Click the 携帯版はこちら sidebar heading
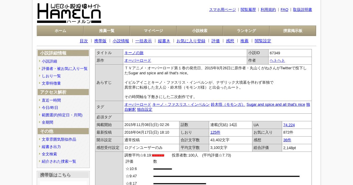Screen dimensions: 353x185 63,175
